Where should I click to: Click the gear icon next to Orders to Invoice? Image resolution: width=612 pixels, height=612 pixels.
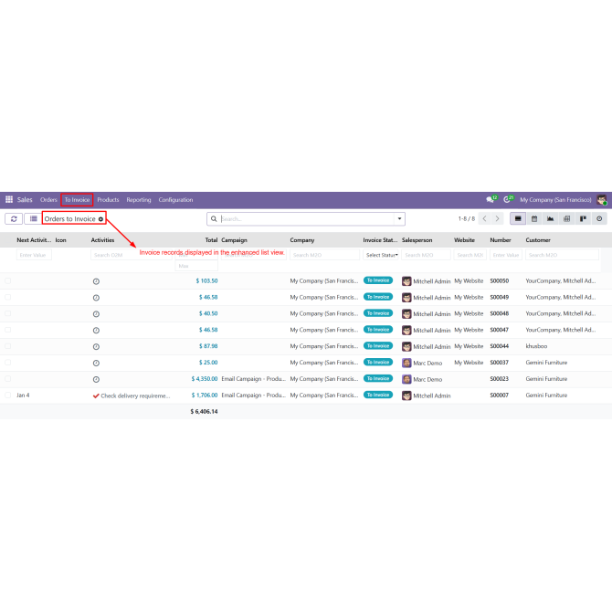[x=100, y=219]
